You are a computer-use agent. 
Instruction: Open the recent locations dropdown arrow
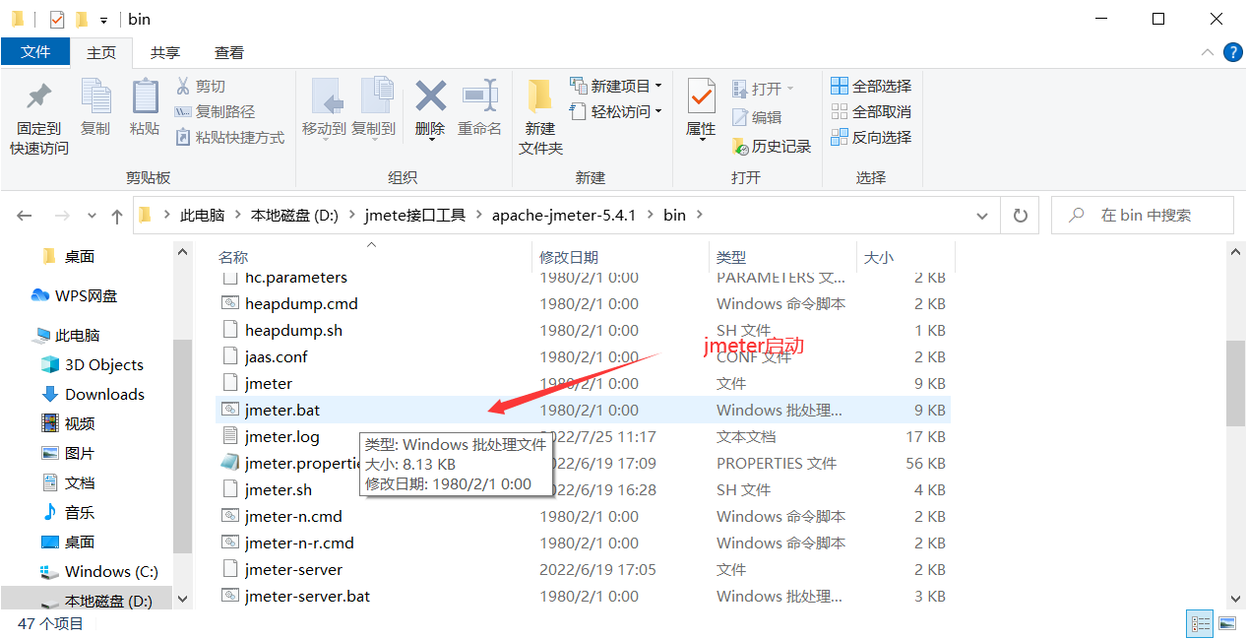click(93, 216)
